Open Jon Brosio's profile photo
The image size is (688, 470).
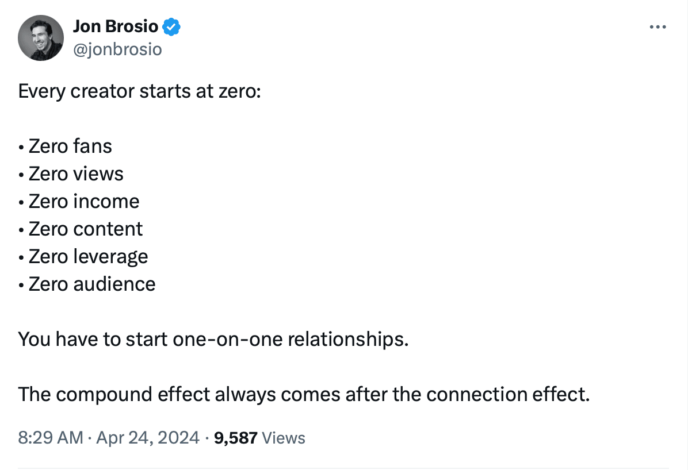click(x=40, y=38)
